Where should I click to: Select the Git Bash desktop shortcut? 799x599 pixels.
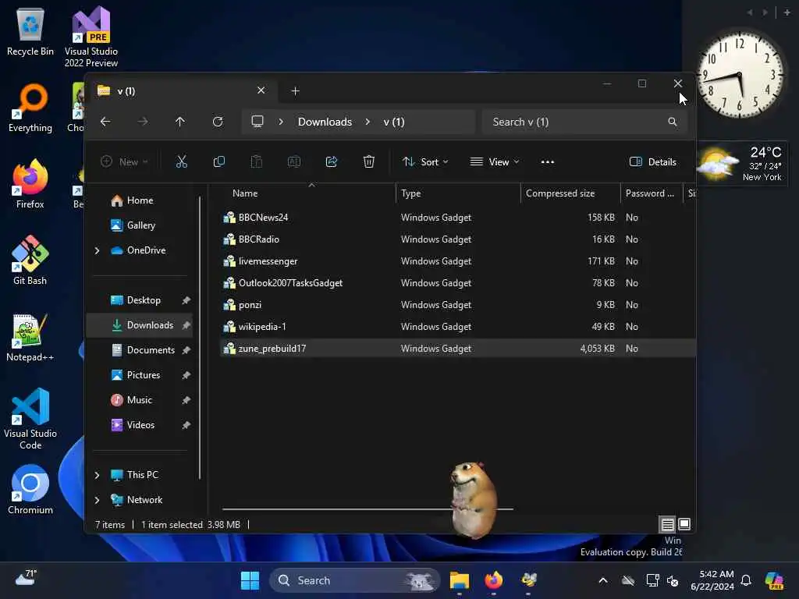30,261
